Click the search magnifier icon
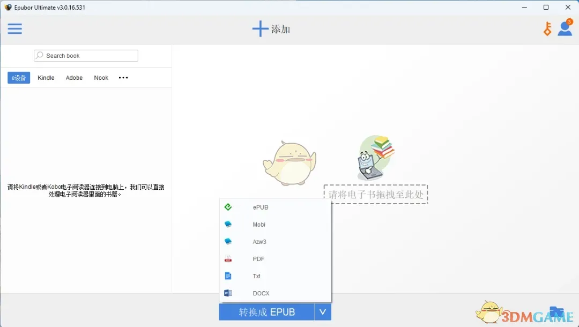 [39, 55]
